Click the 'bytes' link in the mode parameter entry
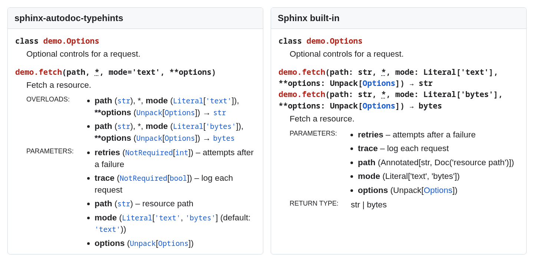 click(x=201, y=218)
